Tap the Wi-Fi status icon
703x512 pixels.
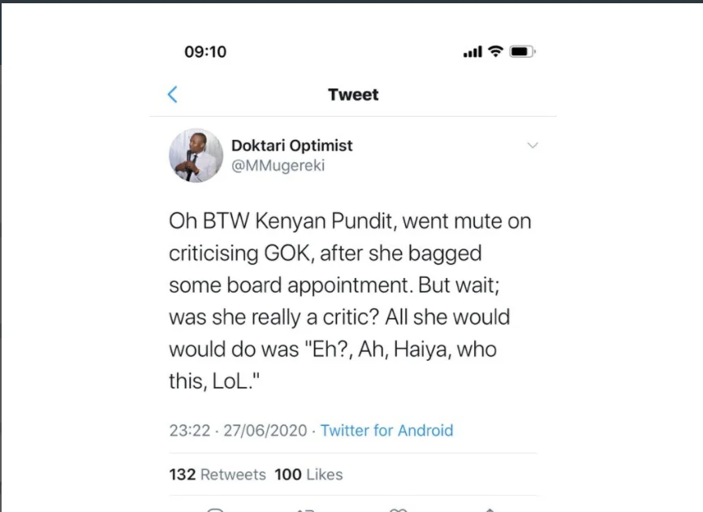click(495, 52)
